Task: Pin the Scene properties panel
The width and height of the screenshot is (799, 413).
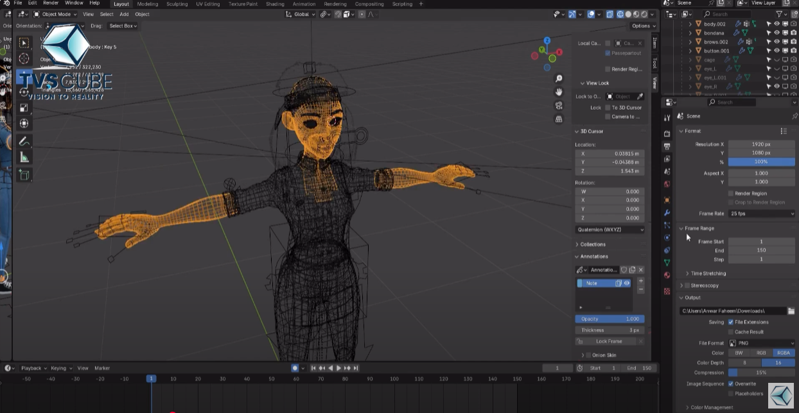Action: [794, 116]
